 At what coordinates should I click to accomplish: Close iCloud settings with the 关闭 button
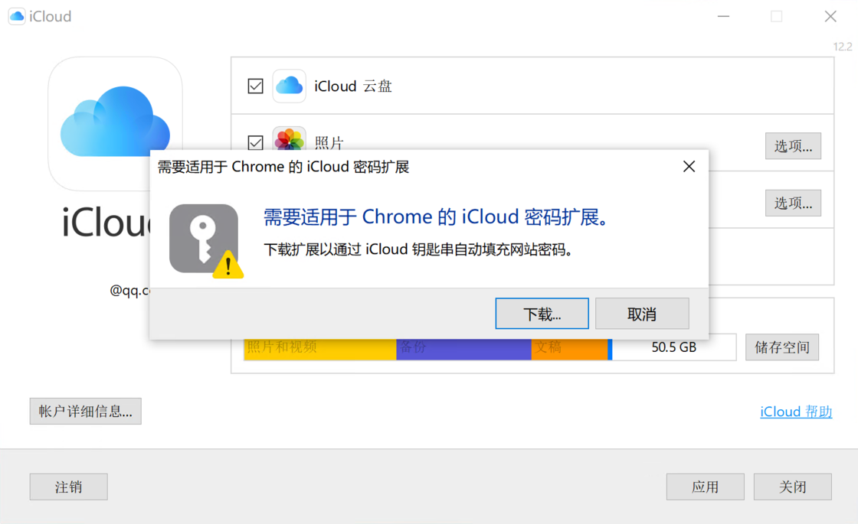pyautogui.click(x=792, y=487)
